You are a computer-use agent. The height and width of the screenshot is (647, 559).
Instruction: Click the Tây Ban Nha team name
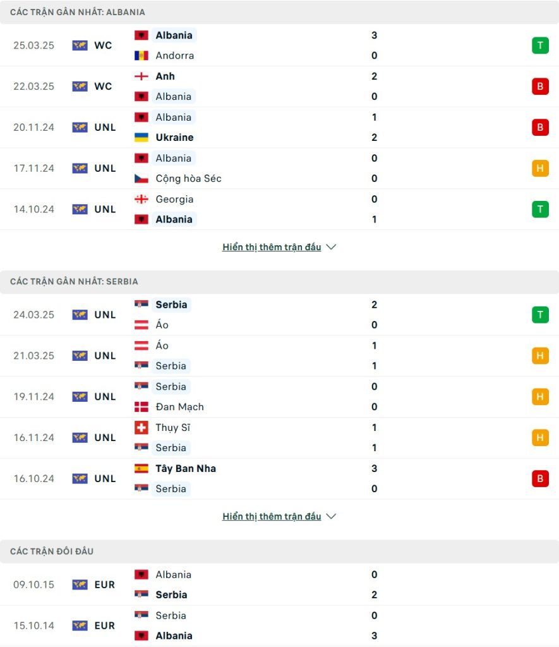[186, 468]
